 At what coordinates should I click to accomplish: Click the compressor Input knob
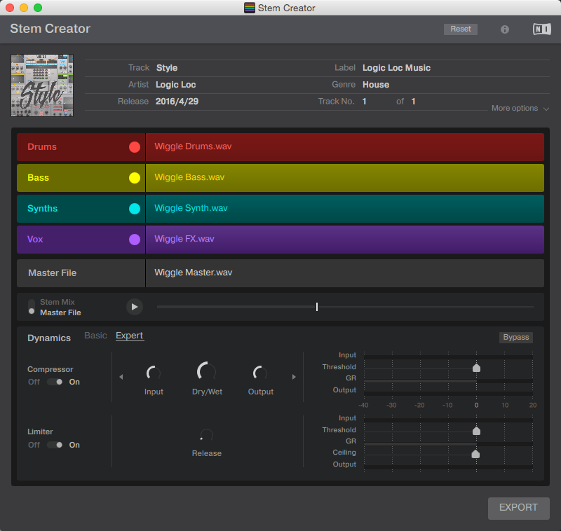click(x=154, y=373)
